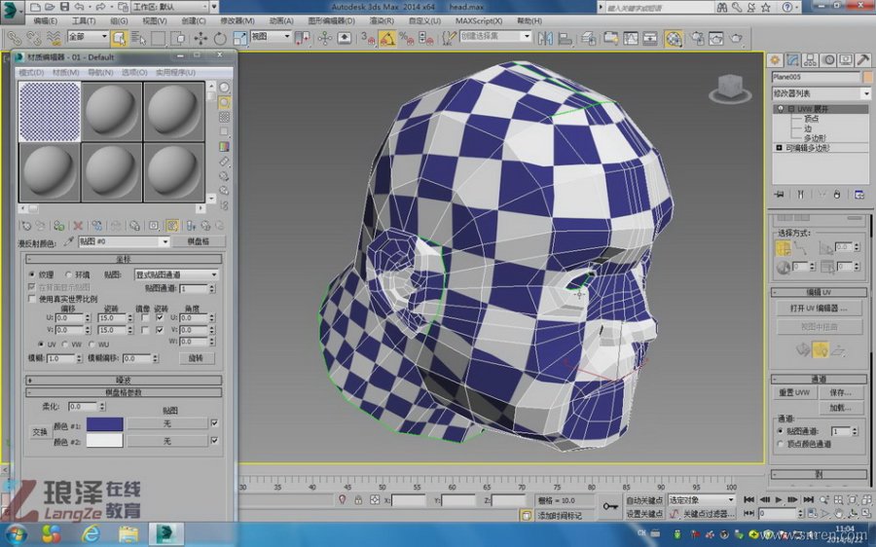
Task: Activate Select and Move tool
Action: click(200, 38)
